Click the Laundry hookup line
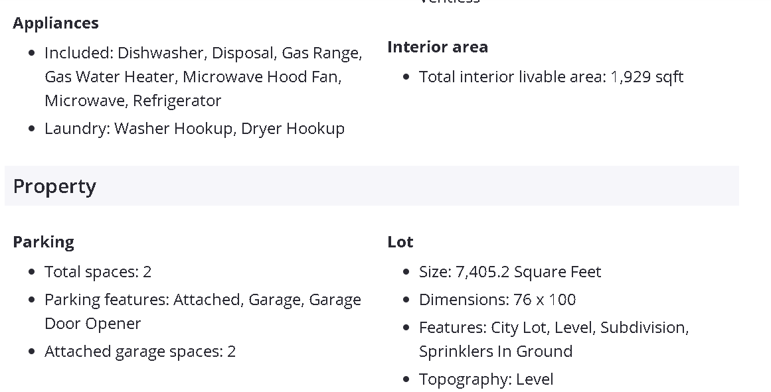 (194, 129)
